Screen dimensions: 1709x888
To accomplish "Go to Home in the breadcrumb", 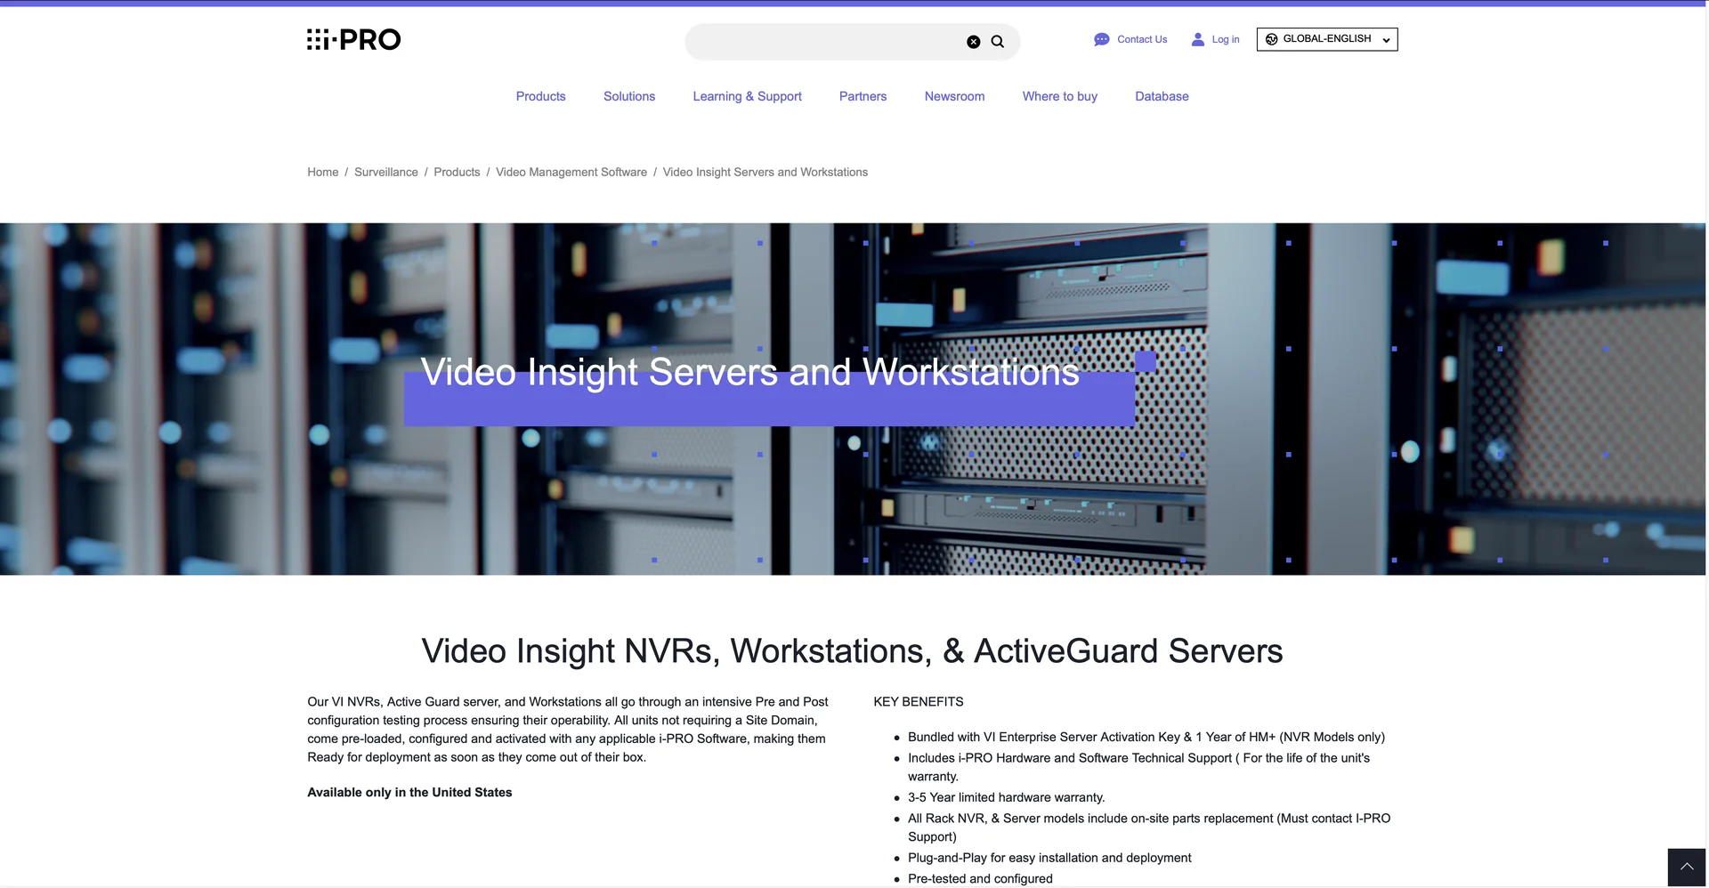I will pos(322,172).
